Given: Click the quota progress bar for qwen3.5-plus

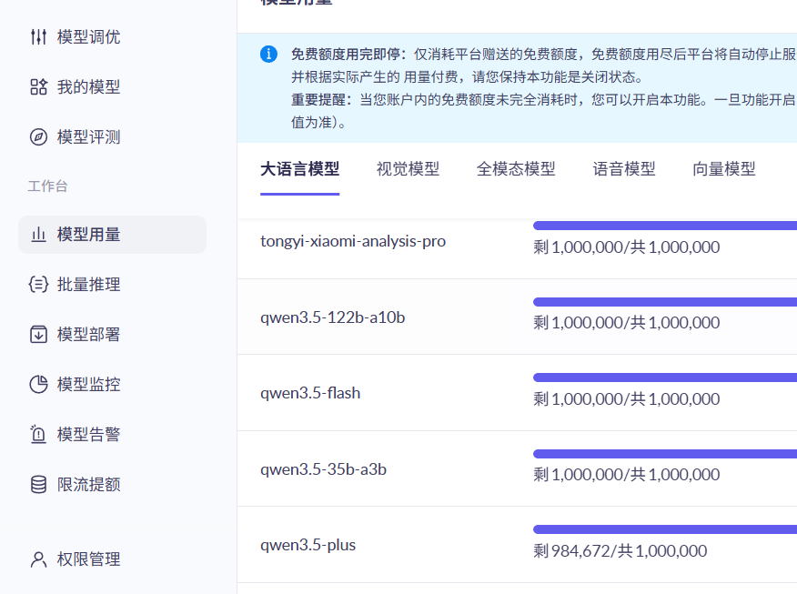Looking at the screenshot, I should click(665, 529).
